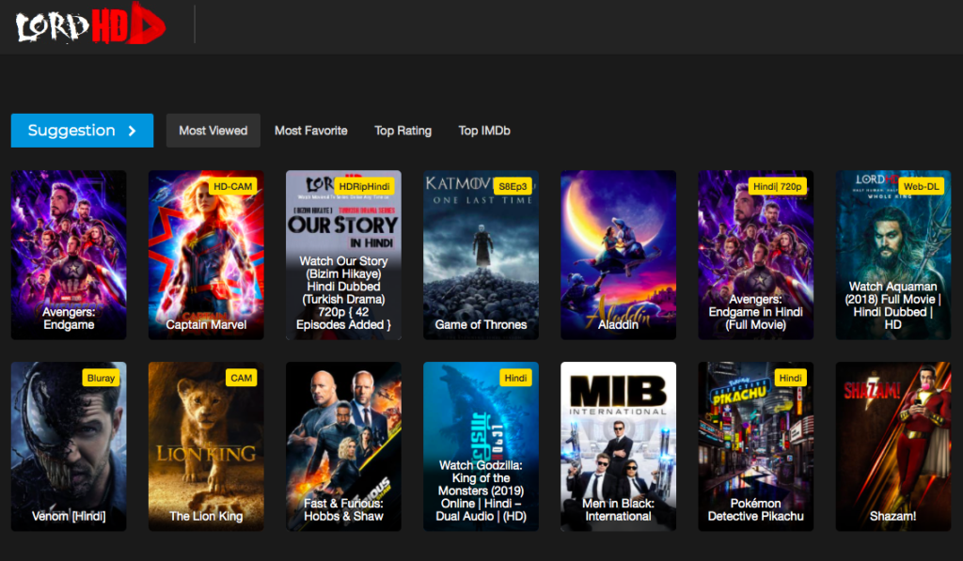The height and width of the screenshot is (561, 963).
Task: Open the Top Rating tab
Action: click(403, 130)
